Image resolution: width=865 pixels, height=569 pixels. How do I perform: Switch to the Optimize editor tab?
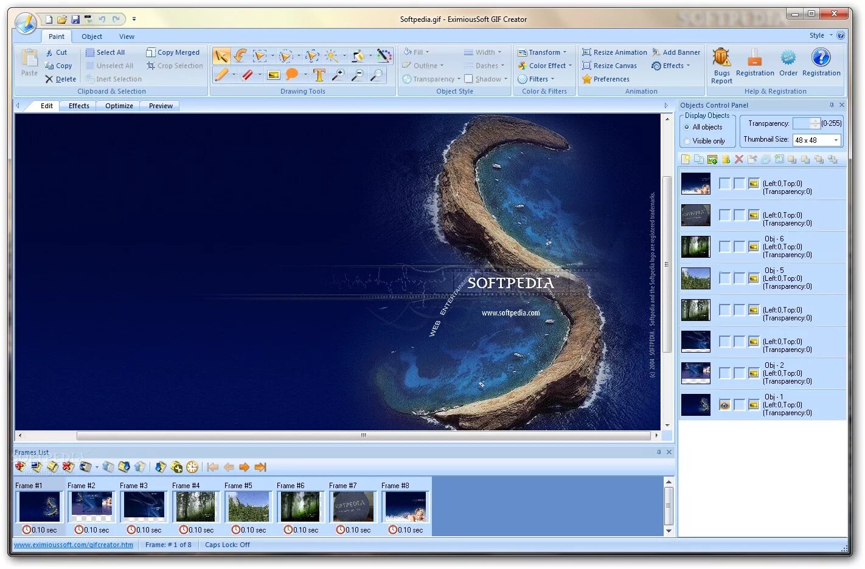point(119,106)
